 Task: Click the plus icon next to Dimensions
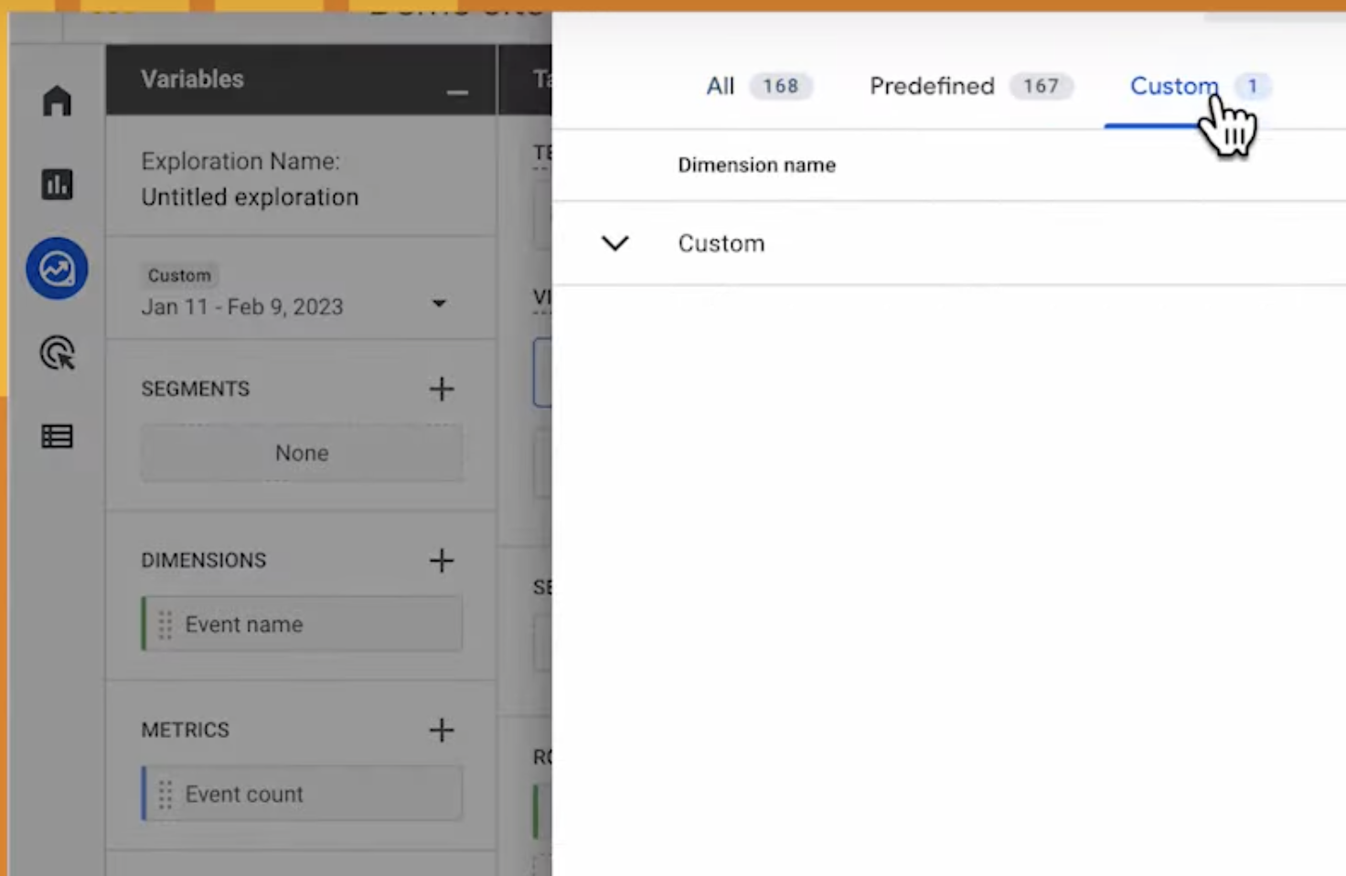tap(442, 560)
